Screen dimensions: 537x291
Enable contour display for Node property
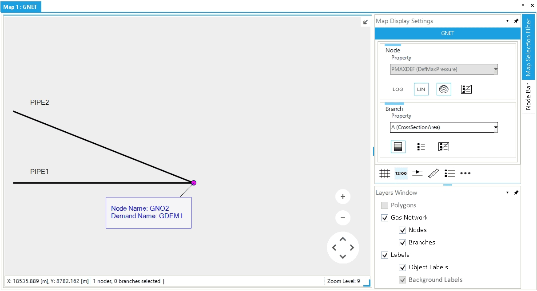click(443, 89)
